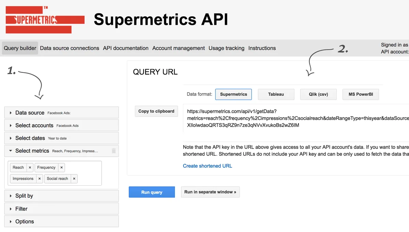Switch data format to Qlik (csv)
This screenshot has width=409, height=232.
(318, 94)
